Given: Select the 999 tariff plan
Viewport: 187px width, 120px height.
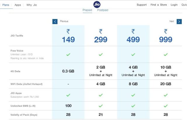Looking at the screenshot, I should pyautogui.click(x=166, y=40).
